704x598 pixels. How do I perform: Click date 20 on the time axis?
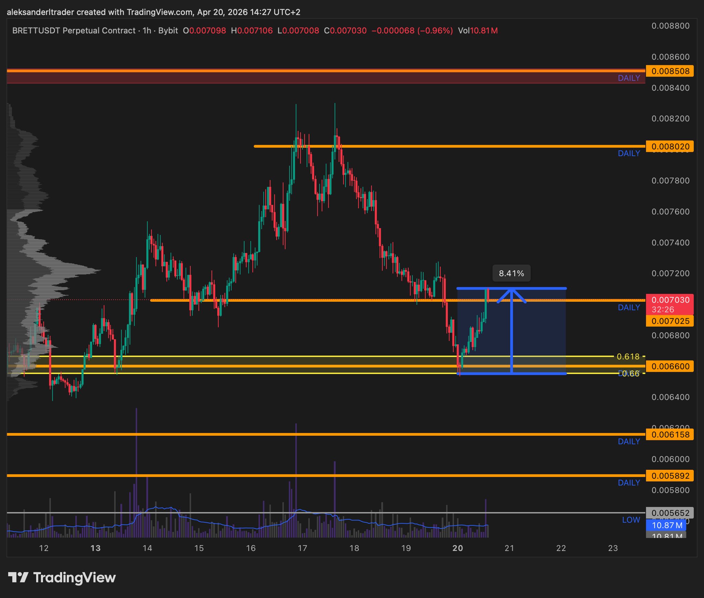tap(458, 548)
